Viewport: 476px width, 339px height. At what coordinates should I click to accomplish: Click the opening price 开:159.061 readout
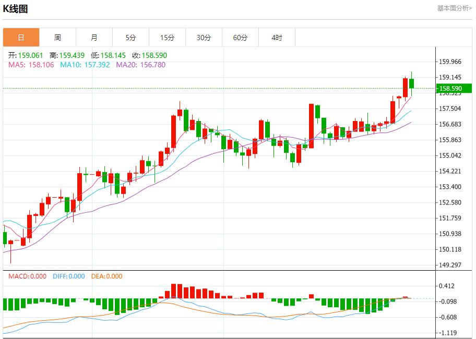click(x=26, y=55)
